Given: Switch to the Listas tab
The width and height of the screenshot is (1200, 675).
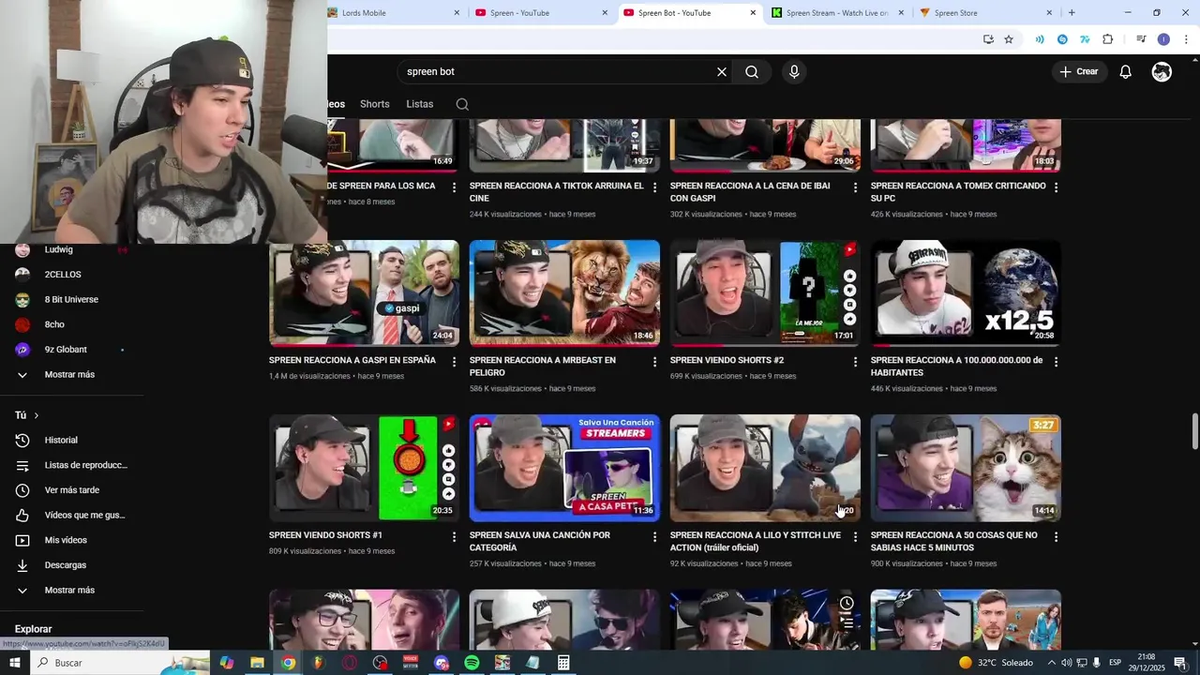Looking at the screenshot, I should click(420, 104).
